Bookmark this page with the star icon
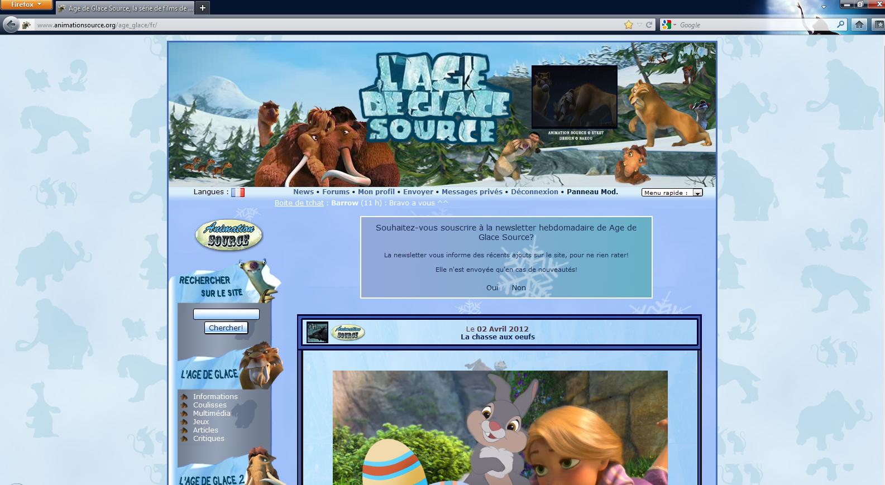 [629, 25]
